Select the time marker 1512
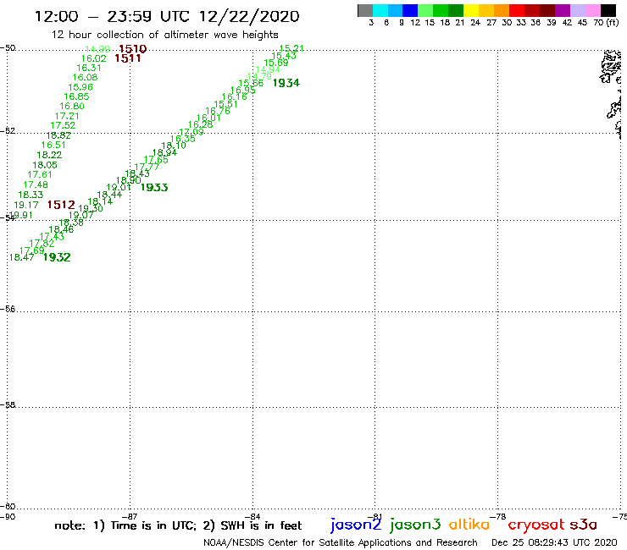 [61, 205]
